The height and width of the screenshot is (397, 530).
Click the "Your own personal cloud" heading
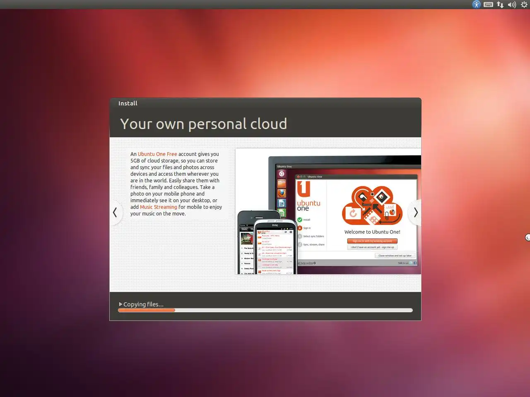point(203,124)
